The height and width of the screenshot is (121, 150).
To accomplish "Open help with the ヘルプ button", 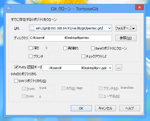I will click(130, 108).
